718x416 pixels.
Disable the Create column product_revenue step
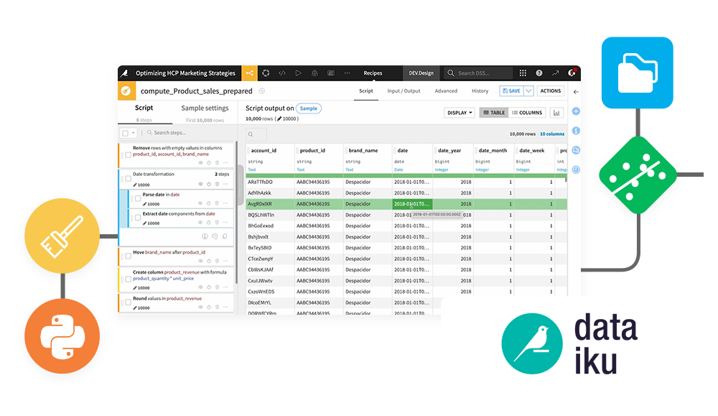(209, 287)
